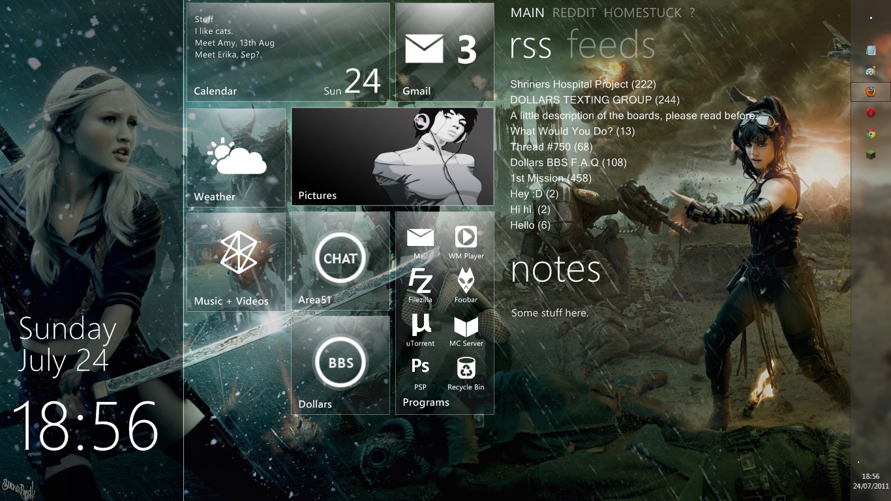Switch to the HOMESTUCK tab
The height and width of the screenshot is (501, 891).
pos(642,12)
